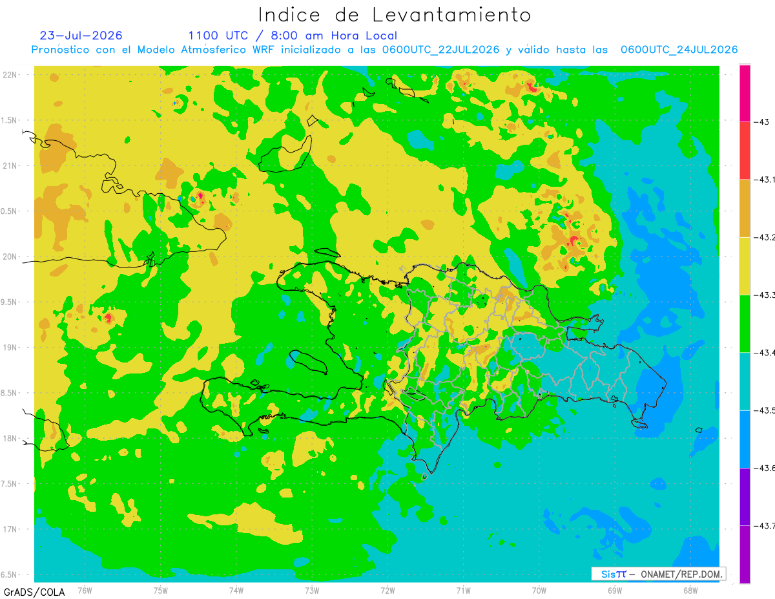The height and width of the screenshot is (599, 775).
Task: Click the "-43.6" color scale label
Action: [x=764, y=468]
